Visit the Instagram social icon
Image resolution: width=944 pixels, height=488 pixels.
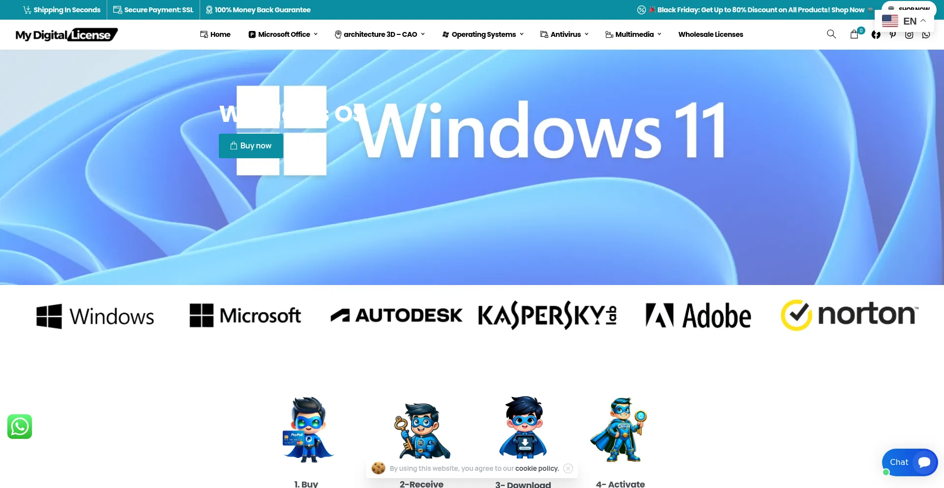(x=910, y=34)
